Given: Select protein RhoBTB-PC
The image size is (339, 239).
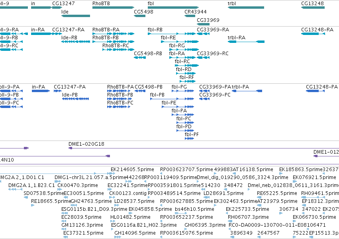Looking at the screenshot, I should click(119, 107).
